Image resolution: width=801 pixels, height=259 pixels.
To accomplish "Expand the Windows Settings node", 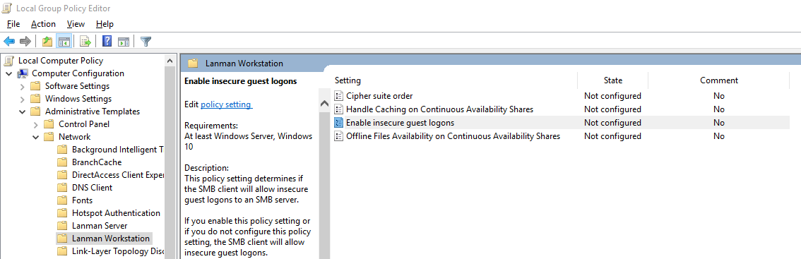I will (x=23, y=99).
